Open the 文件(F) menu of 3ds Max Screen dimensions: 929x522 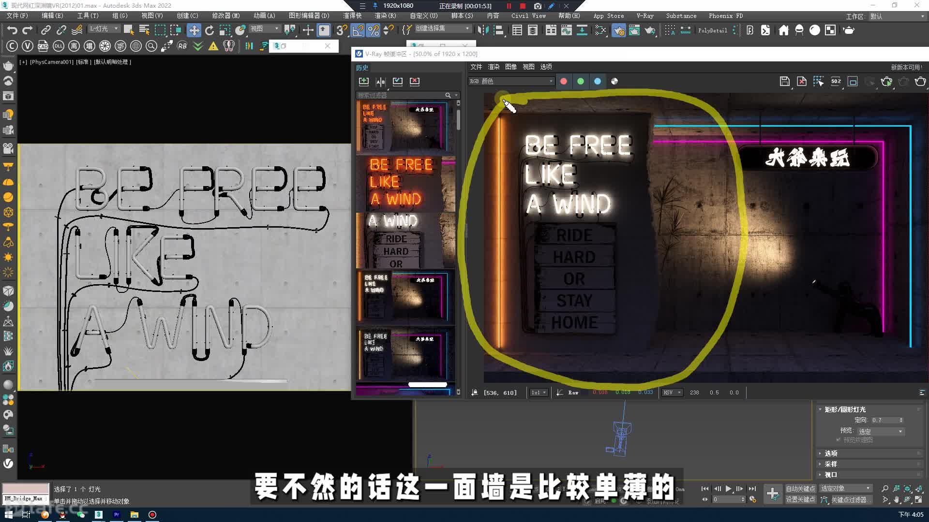(x=17, y=15)
